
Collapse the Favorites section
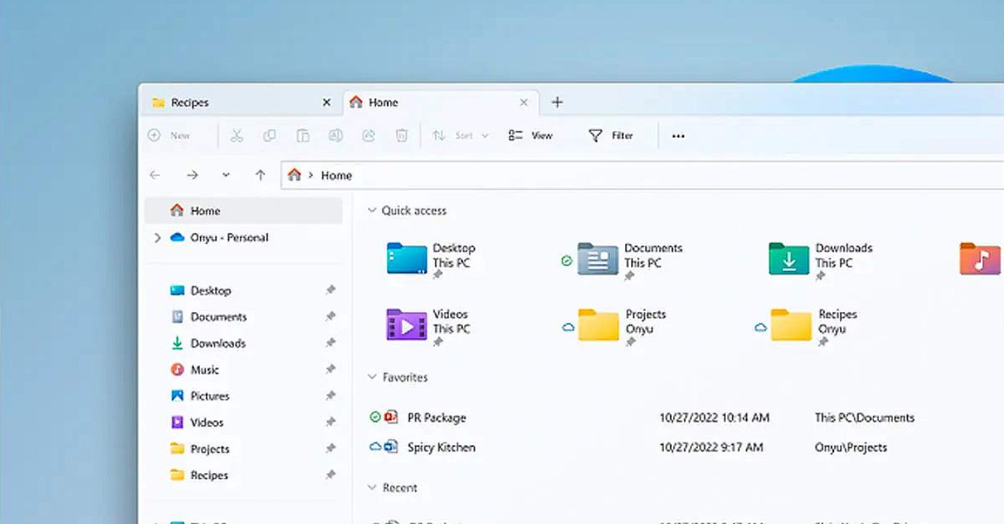[x=371, y=377]
